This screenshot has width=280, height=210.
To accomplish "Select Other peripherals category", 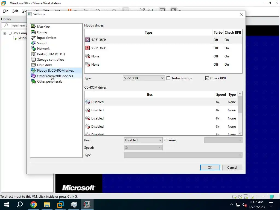I will [x=49, y=81].
